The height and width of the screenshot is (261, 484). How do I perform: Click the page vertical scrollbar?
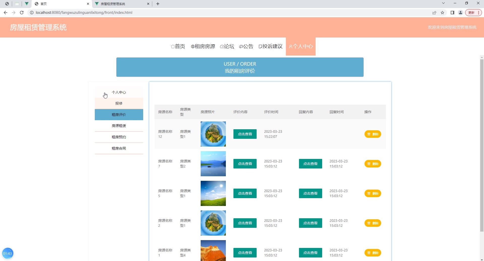(482, 146)
